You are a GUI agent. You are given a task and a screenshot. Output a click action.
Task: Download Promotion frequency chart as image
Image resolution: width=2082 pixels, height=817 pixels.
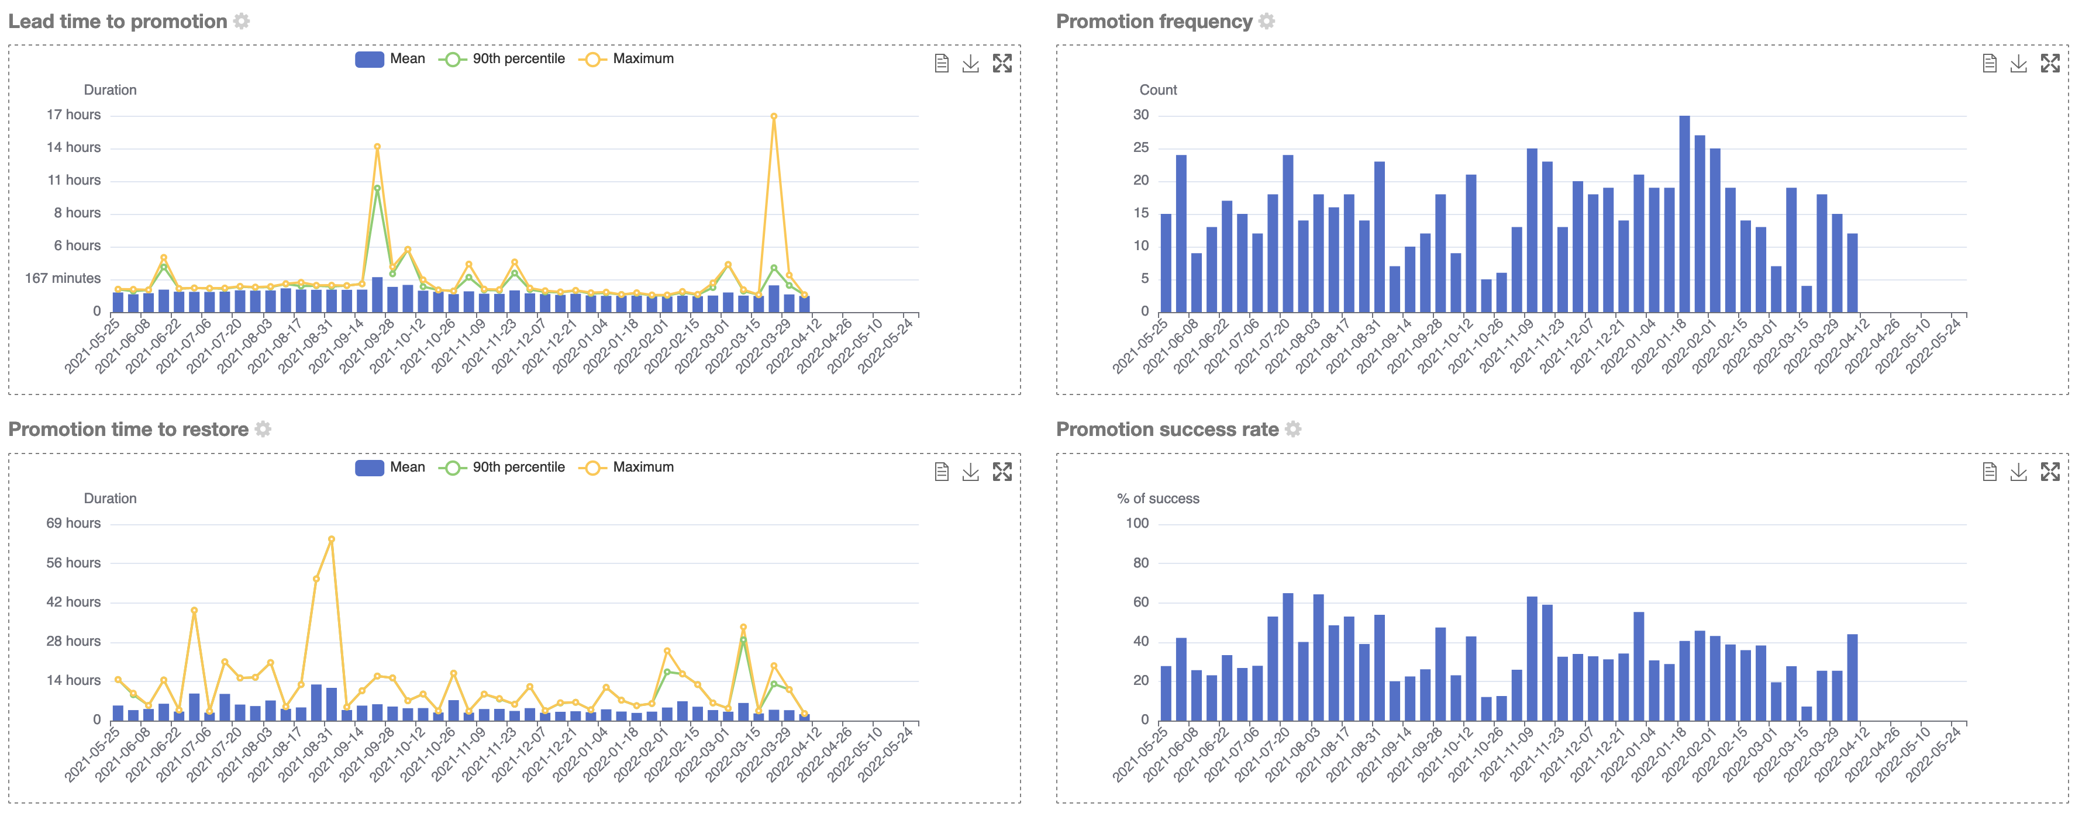pos(2018,64)
